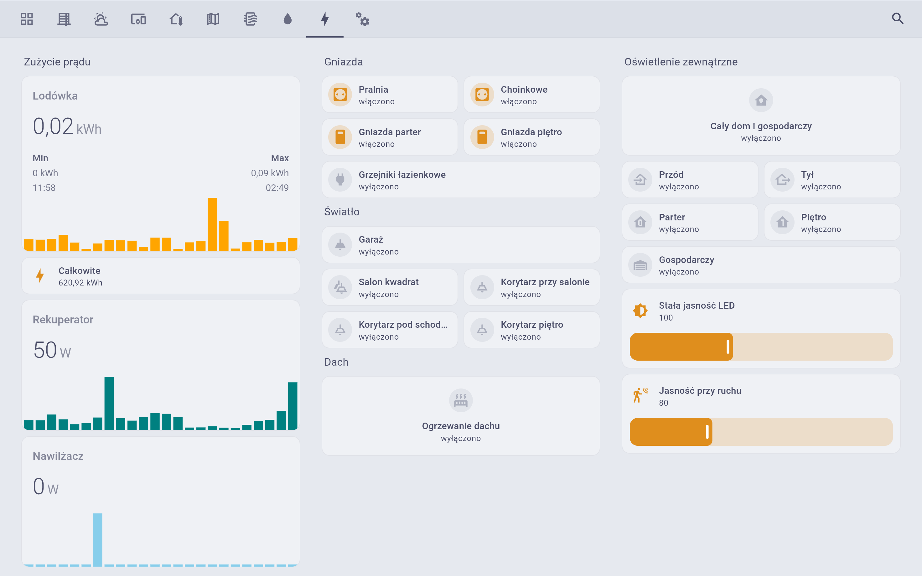Switch to the window blinds tab
The width and height of the screenshot is (922, 576).
pyautogui.click(x=64, y=19)
